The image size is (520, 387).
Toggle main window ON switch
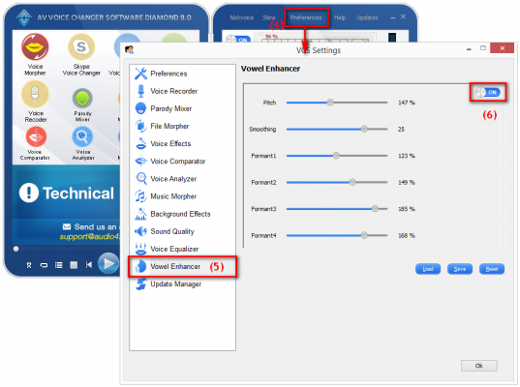[x=238, y=40]
